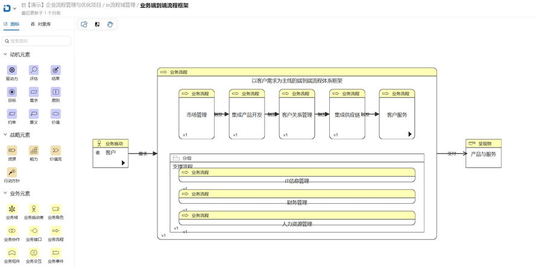This screenshot has height=267, width=536.
Task: Collapse the 战略元素 section
Action: pyautogui.click(x=5, y=135)
